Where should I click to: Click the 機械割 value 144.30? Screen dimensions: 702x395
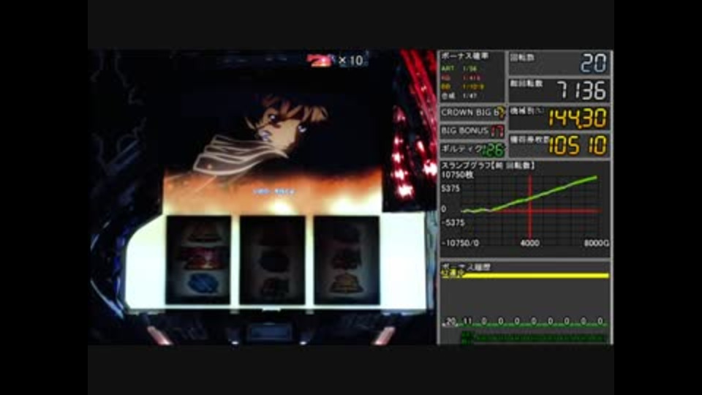click(x=578, y=118)
